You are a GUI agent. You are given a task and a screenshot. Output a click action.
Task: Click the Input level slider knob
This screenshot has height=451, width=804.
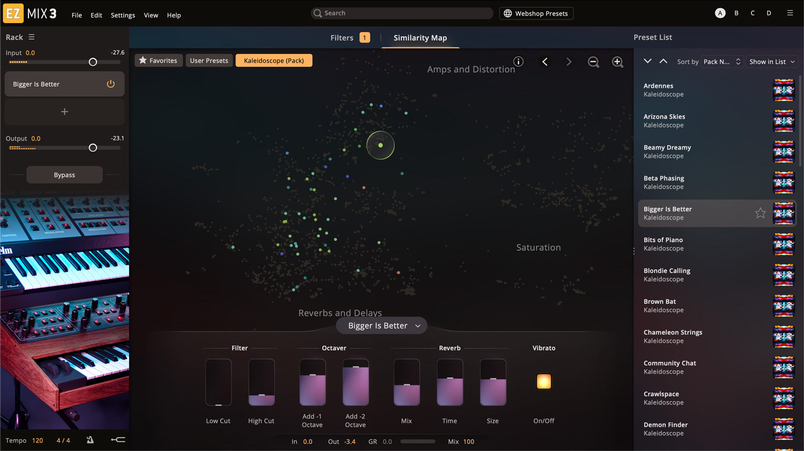tap(93, 62)
